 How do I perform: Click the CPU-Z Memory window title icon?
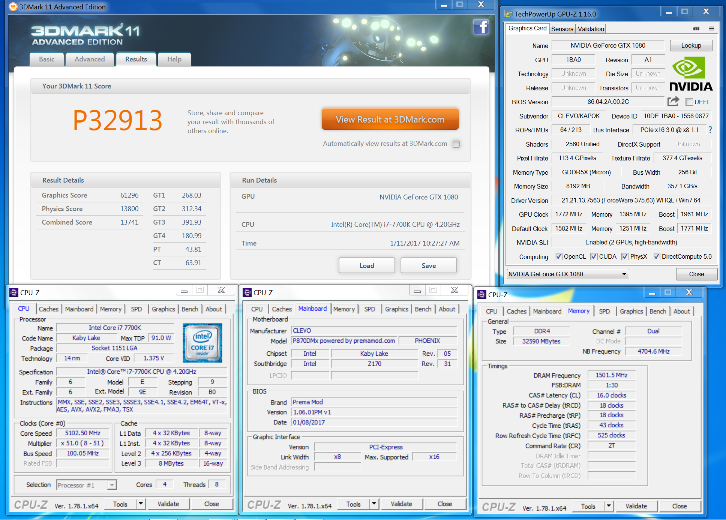[x=482, y=295]
